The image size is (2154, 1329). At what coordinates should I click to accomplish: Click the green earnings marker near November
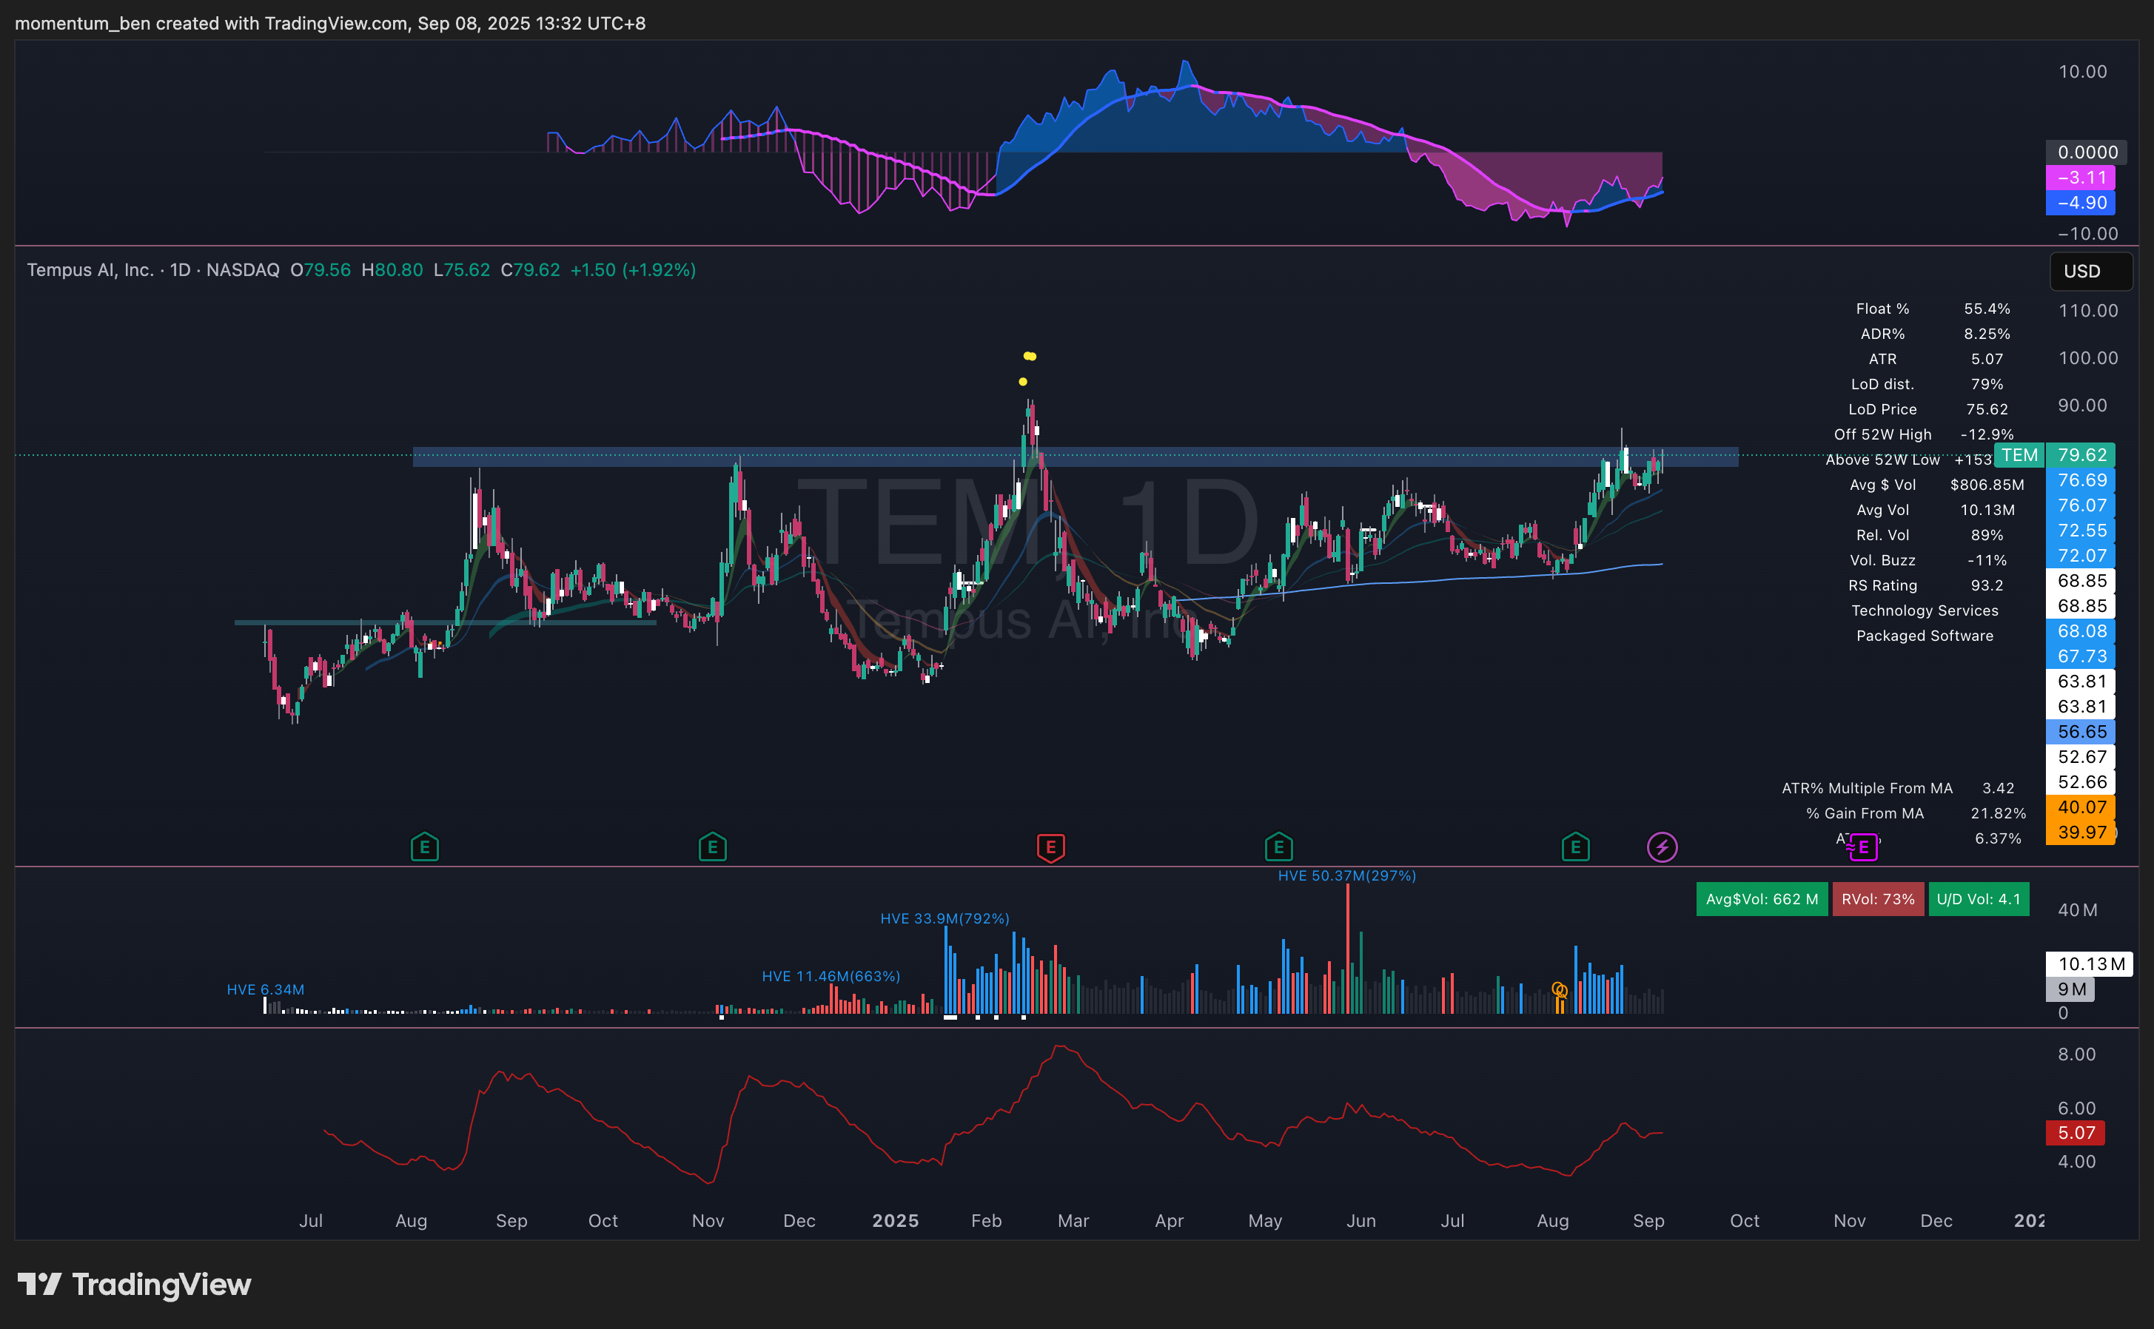click(712, 847)
